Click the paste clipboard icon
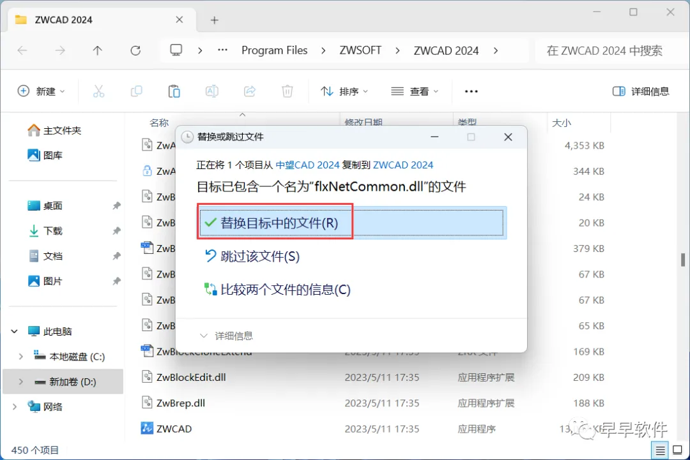 pyautogui.click(x=174, y=91)
